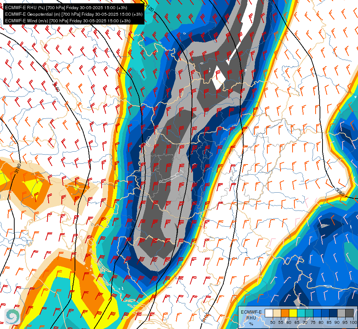Select the orange 55–60 legend swatch
Screen dimensions: 358x329
(285, 313)
